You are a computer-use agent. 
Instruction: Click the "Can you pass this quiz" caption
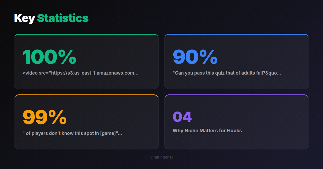(227, 73)
